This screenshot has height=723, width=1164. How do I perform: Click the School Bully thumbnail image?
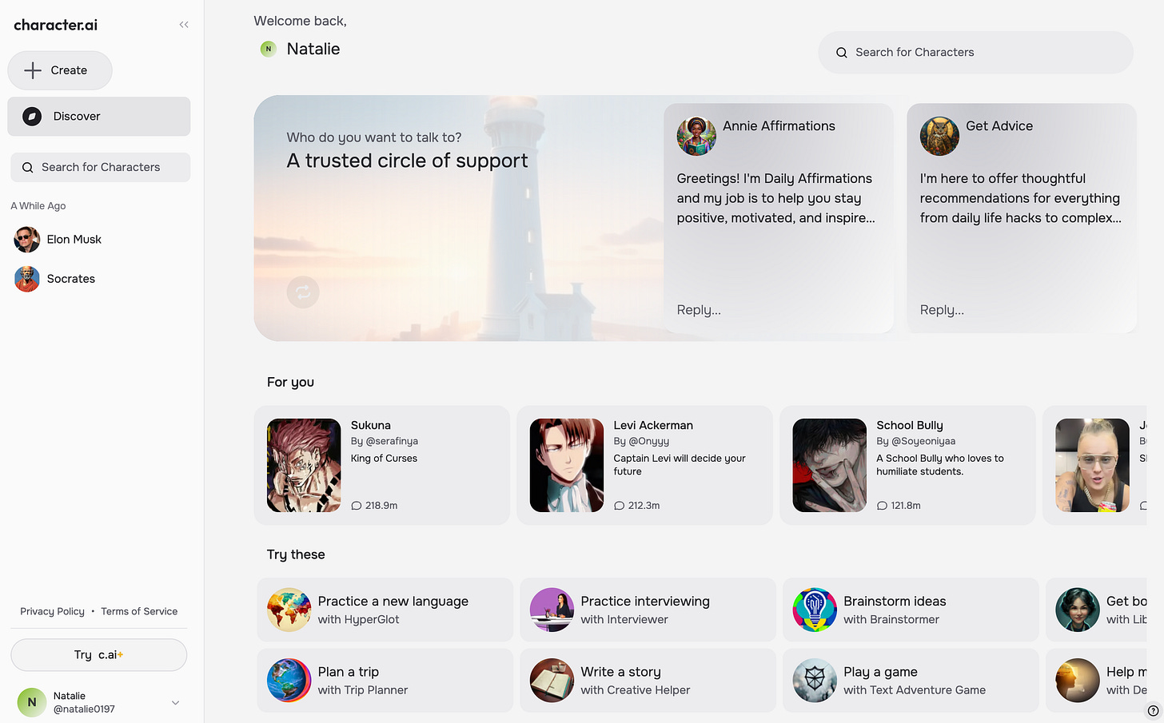(830, 465)
